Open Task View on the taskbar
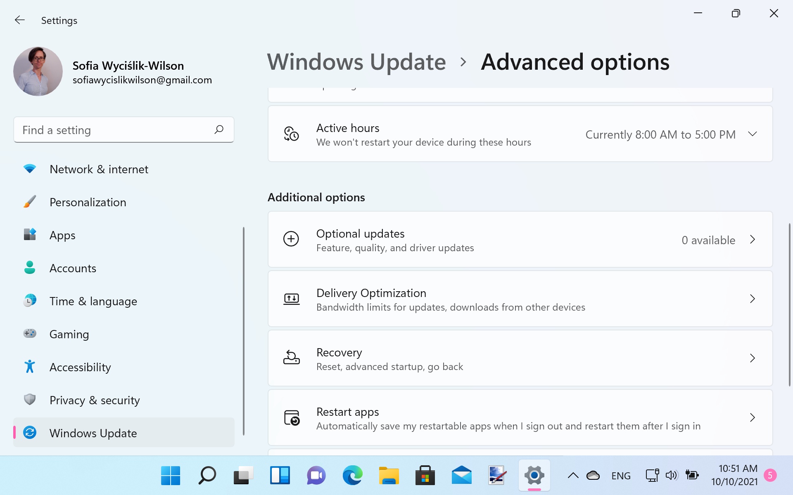 pyautogui.click(x=243, y=476)
